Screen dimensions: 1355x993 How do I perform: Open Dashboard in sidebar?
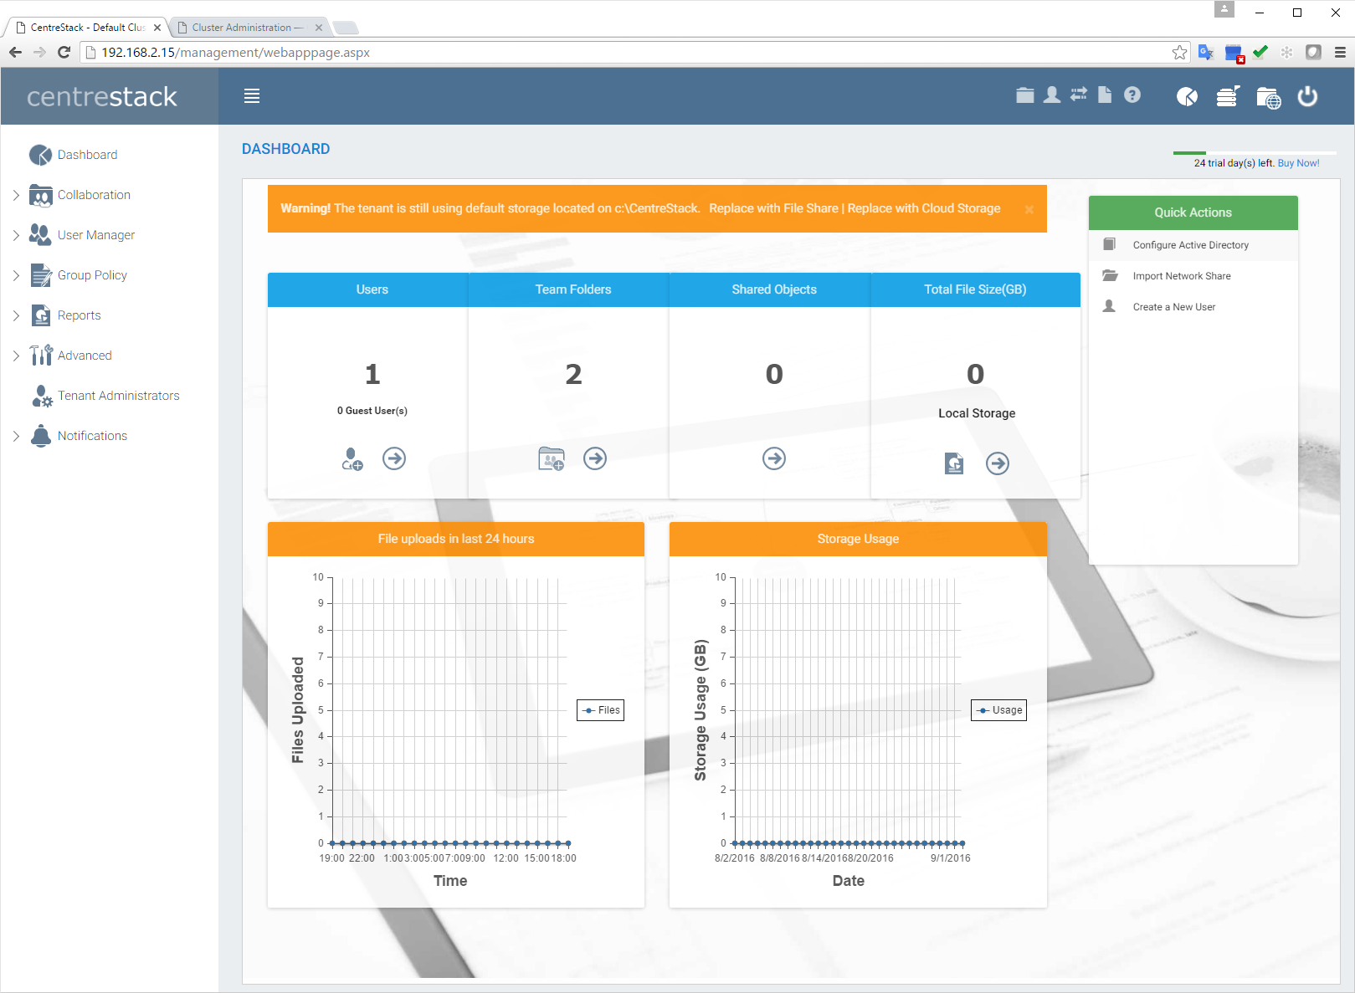click(87, 155)
